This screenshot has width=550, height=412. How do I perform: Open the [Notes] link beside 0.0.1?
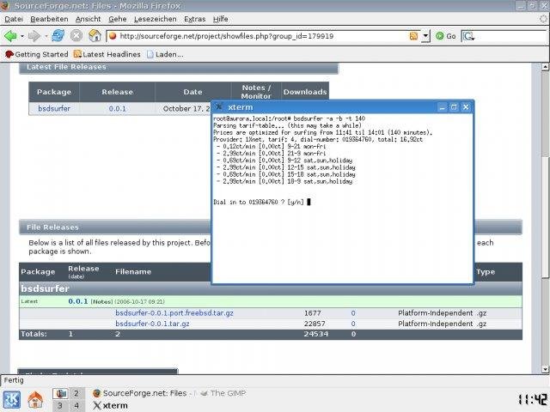click(x=101, y=301)
